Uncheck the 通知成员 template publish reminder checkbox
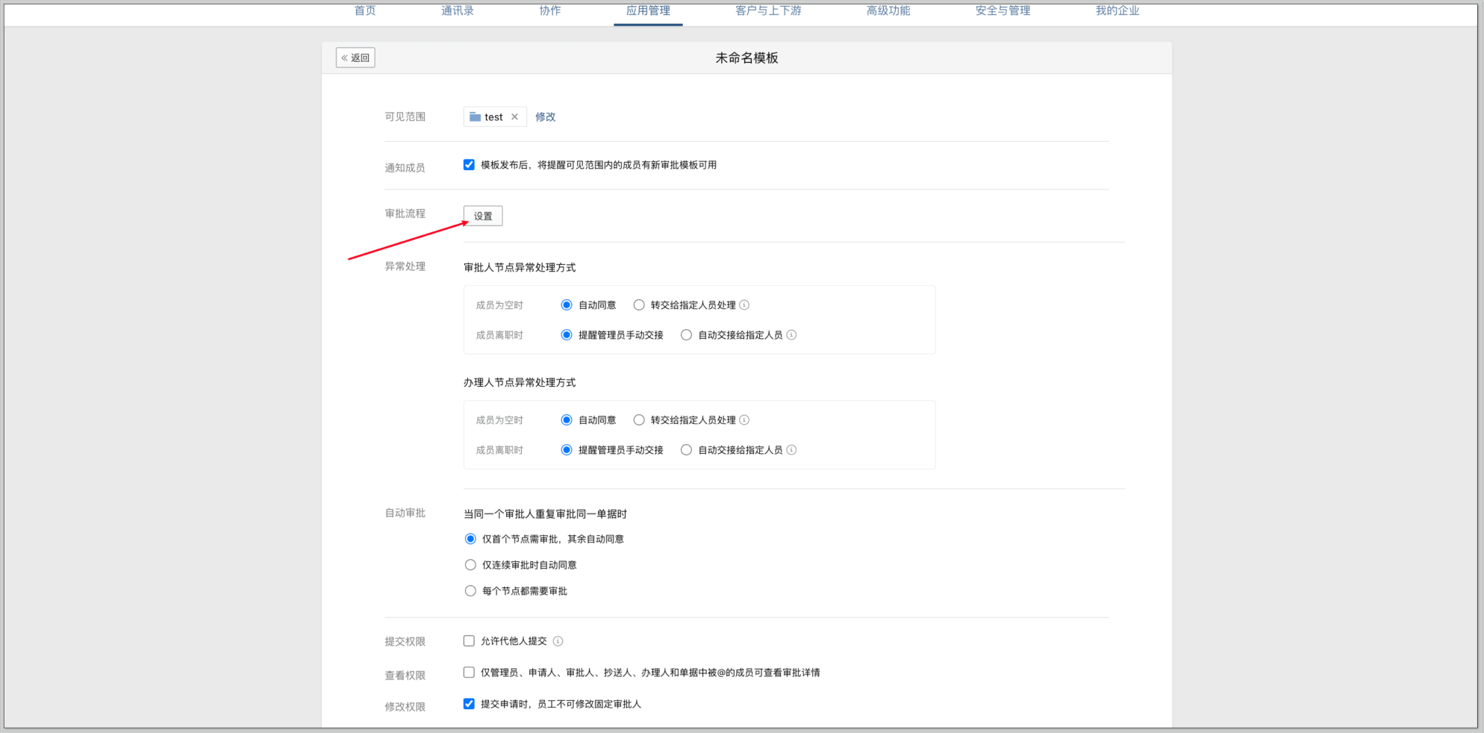This screenshot has width=1484, height=733. [469, 165]
